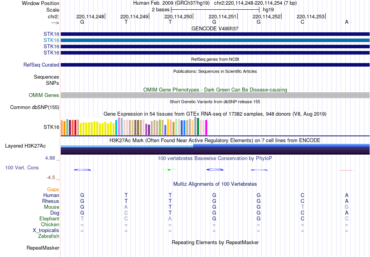This screenshot has width=370, height=257.
Task: Click the Human species label
Action: 51,195
